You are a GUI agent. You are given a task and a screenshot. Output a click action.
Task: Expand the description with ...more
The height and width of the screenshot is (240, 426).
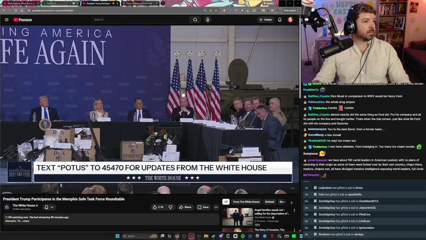pos(26,221)
